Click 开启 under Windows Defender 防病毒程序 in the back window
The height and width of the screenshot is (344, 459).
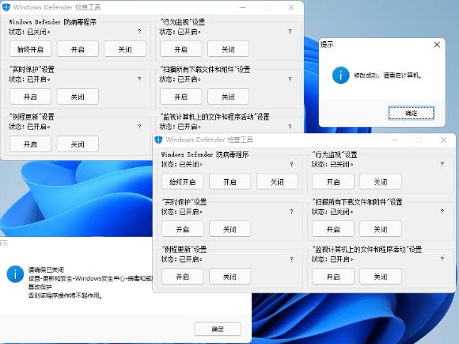pos(78,49)
